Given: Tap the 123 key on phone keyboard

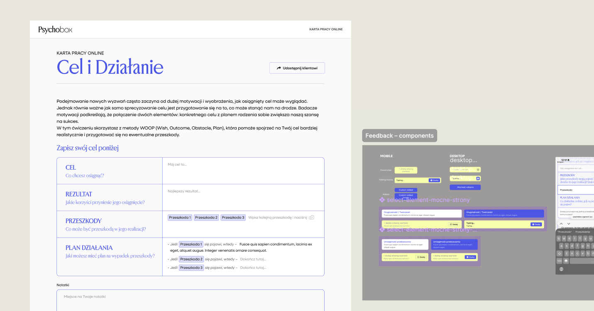Looking at the screenshot, I should (x=560, y=261).
